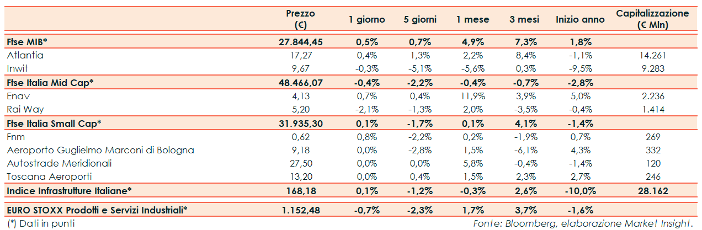Select the Autostrade Meridionali row label
702x230 pixels.
(x=60, y=163)
